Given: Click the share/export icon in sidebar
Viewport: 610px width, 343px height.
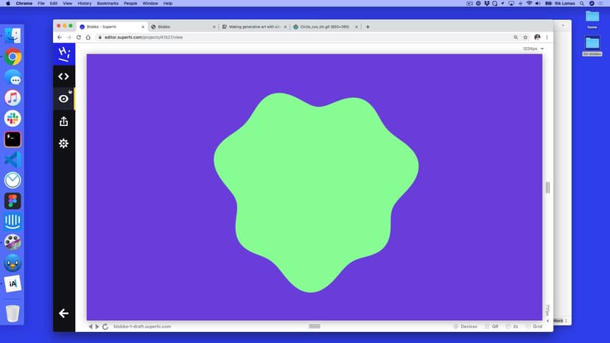Looking at the screenshot, I should pyautogui.click(x=63, y=121).
